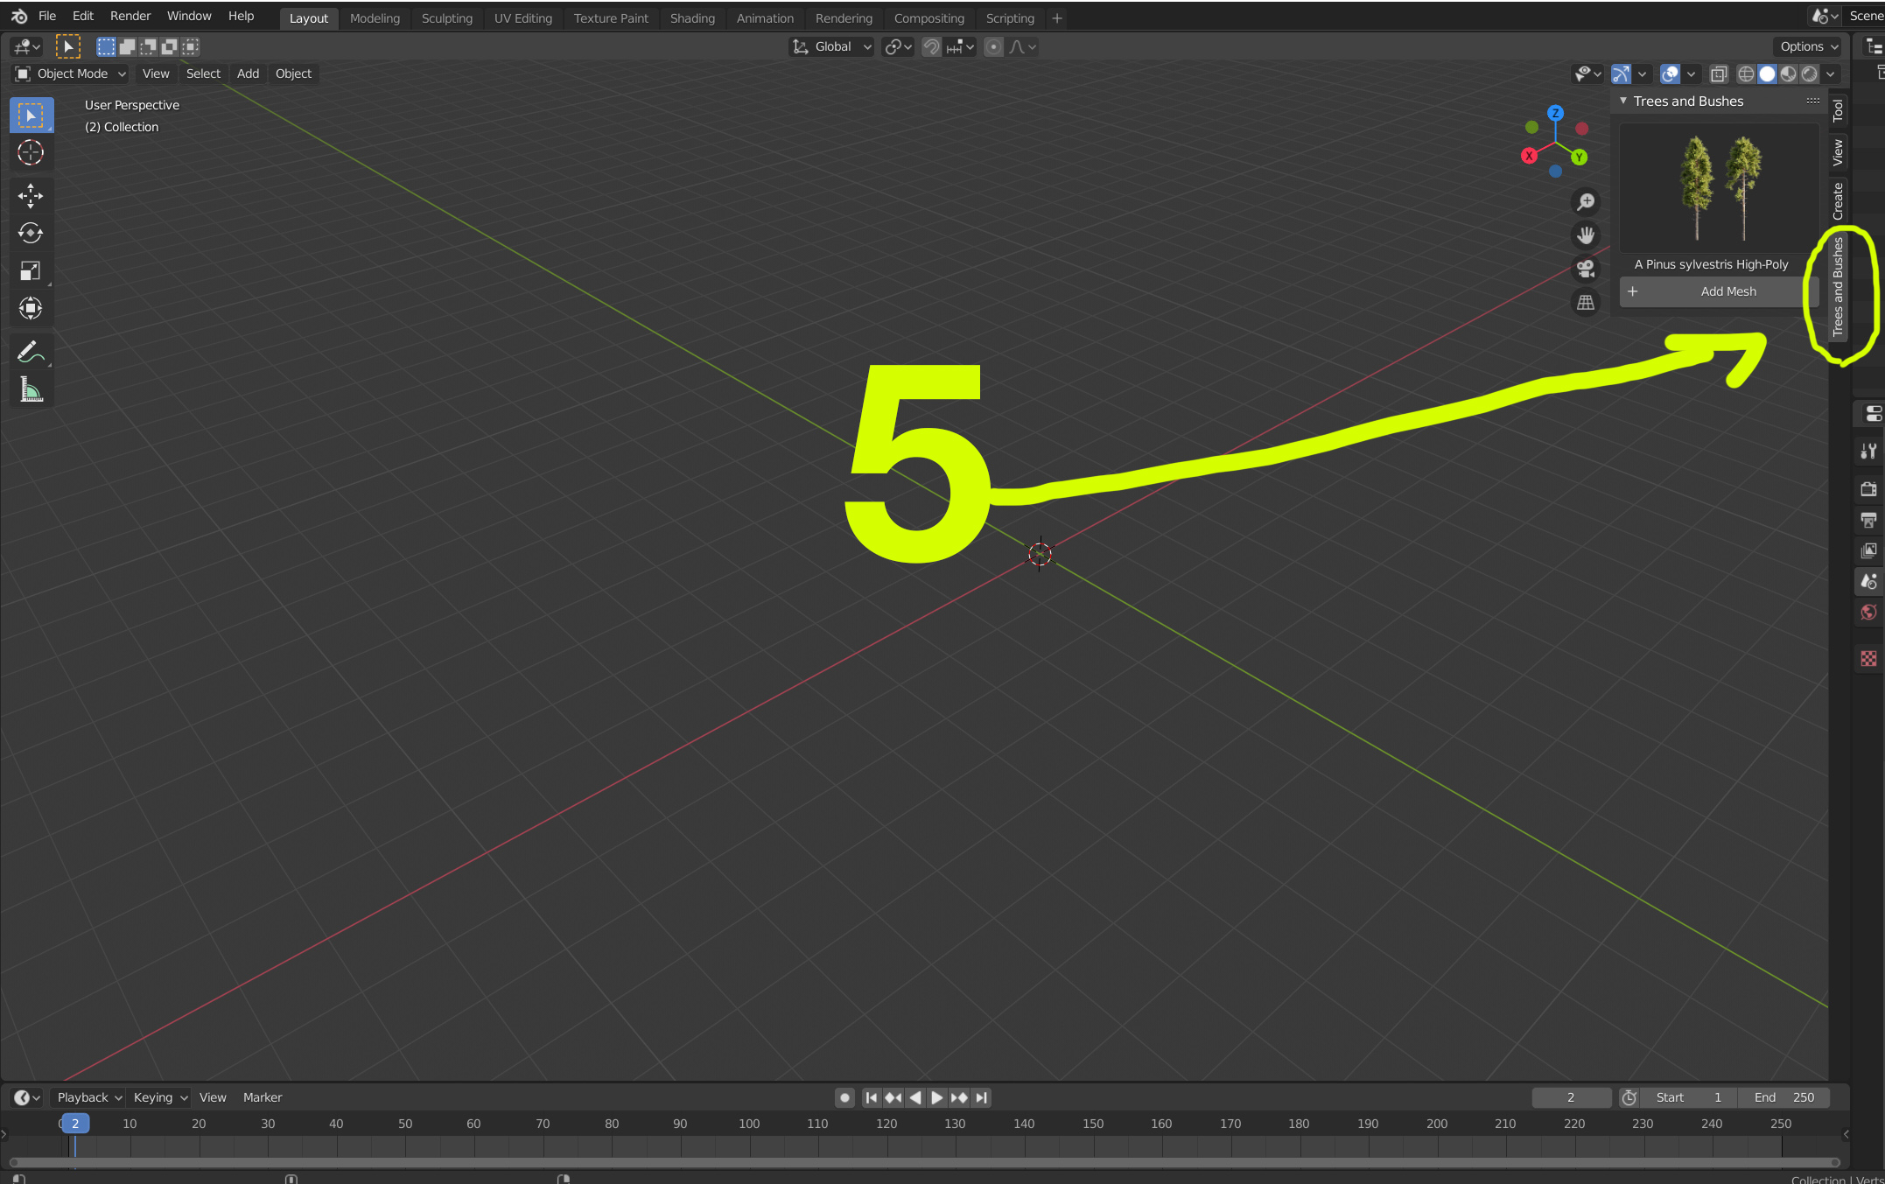Open the Object Mode dropdown
This screenshot has height=1184, width=1885.
pos(72,74)
